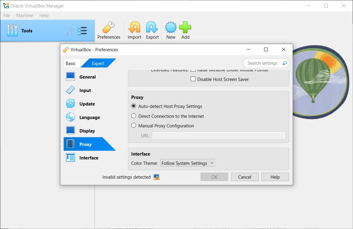Select Auto-detect Host Proxy Settings
Screen dimensions: 353x229
(x=133, y=106)
